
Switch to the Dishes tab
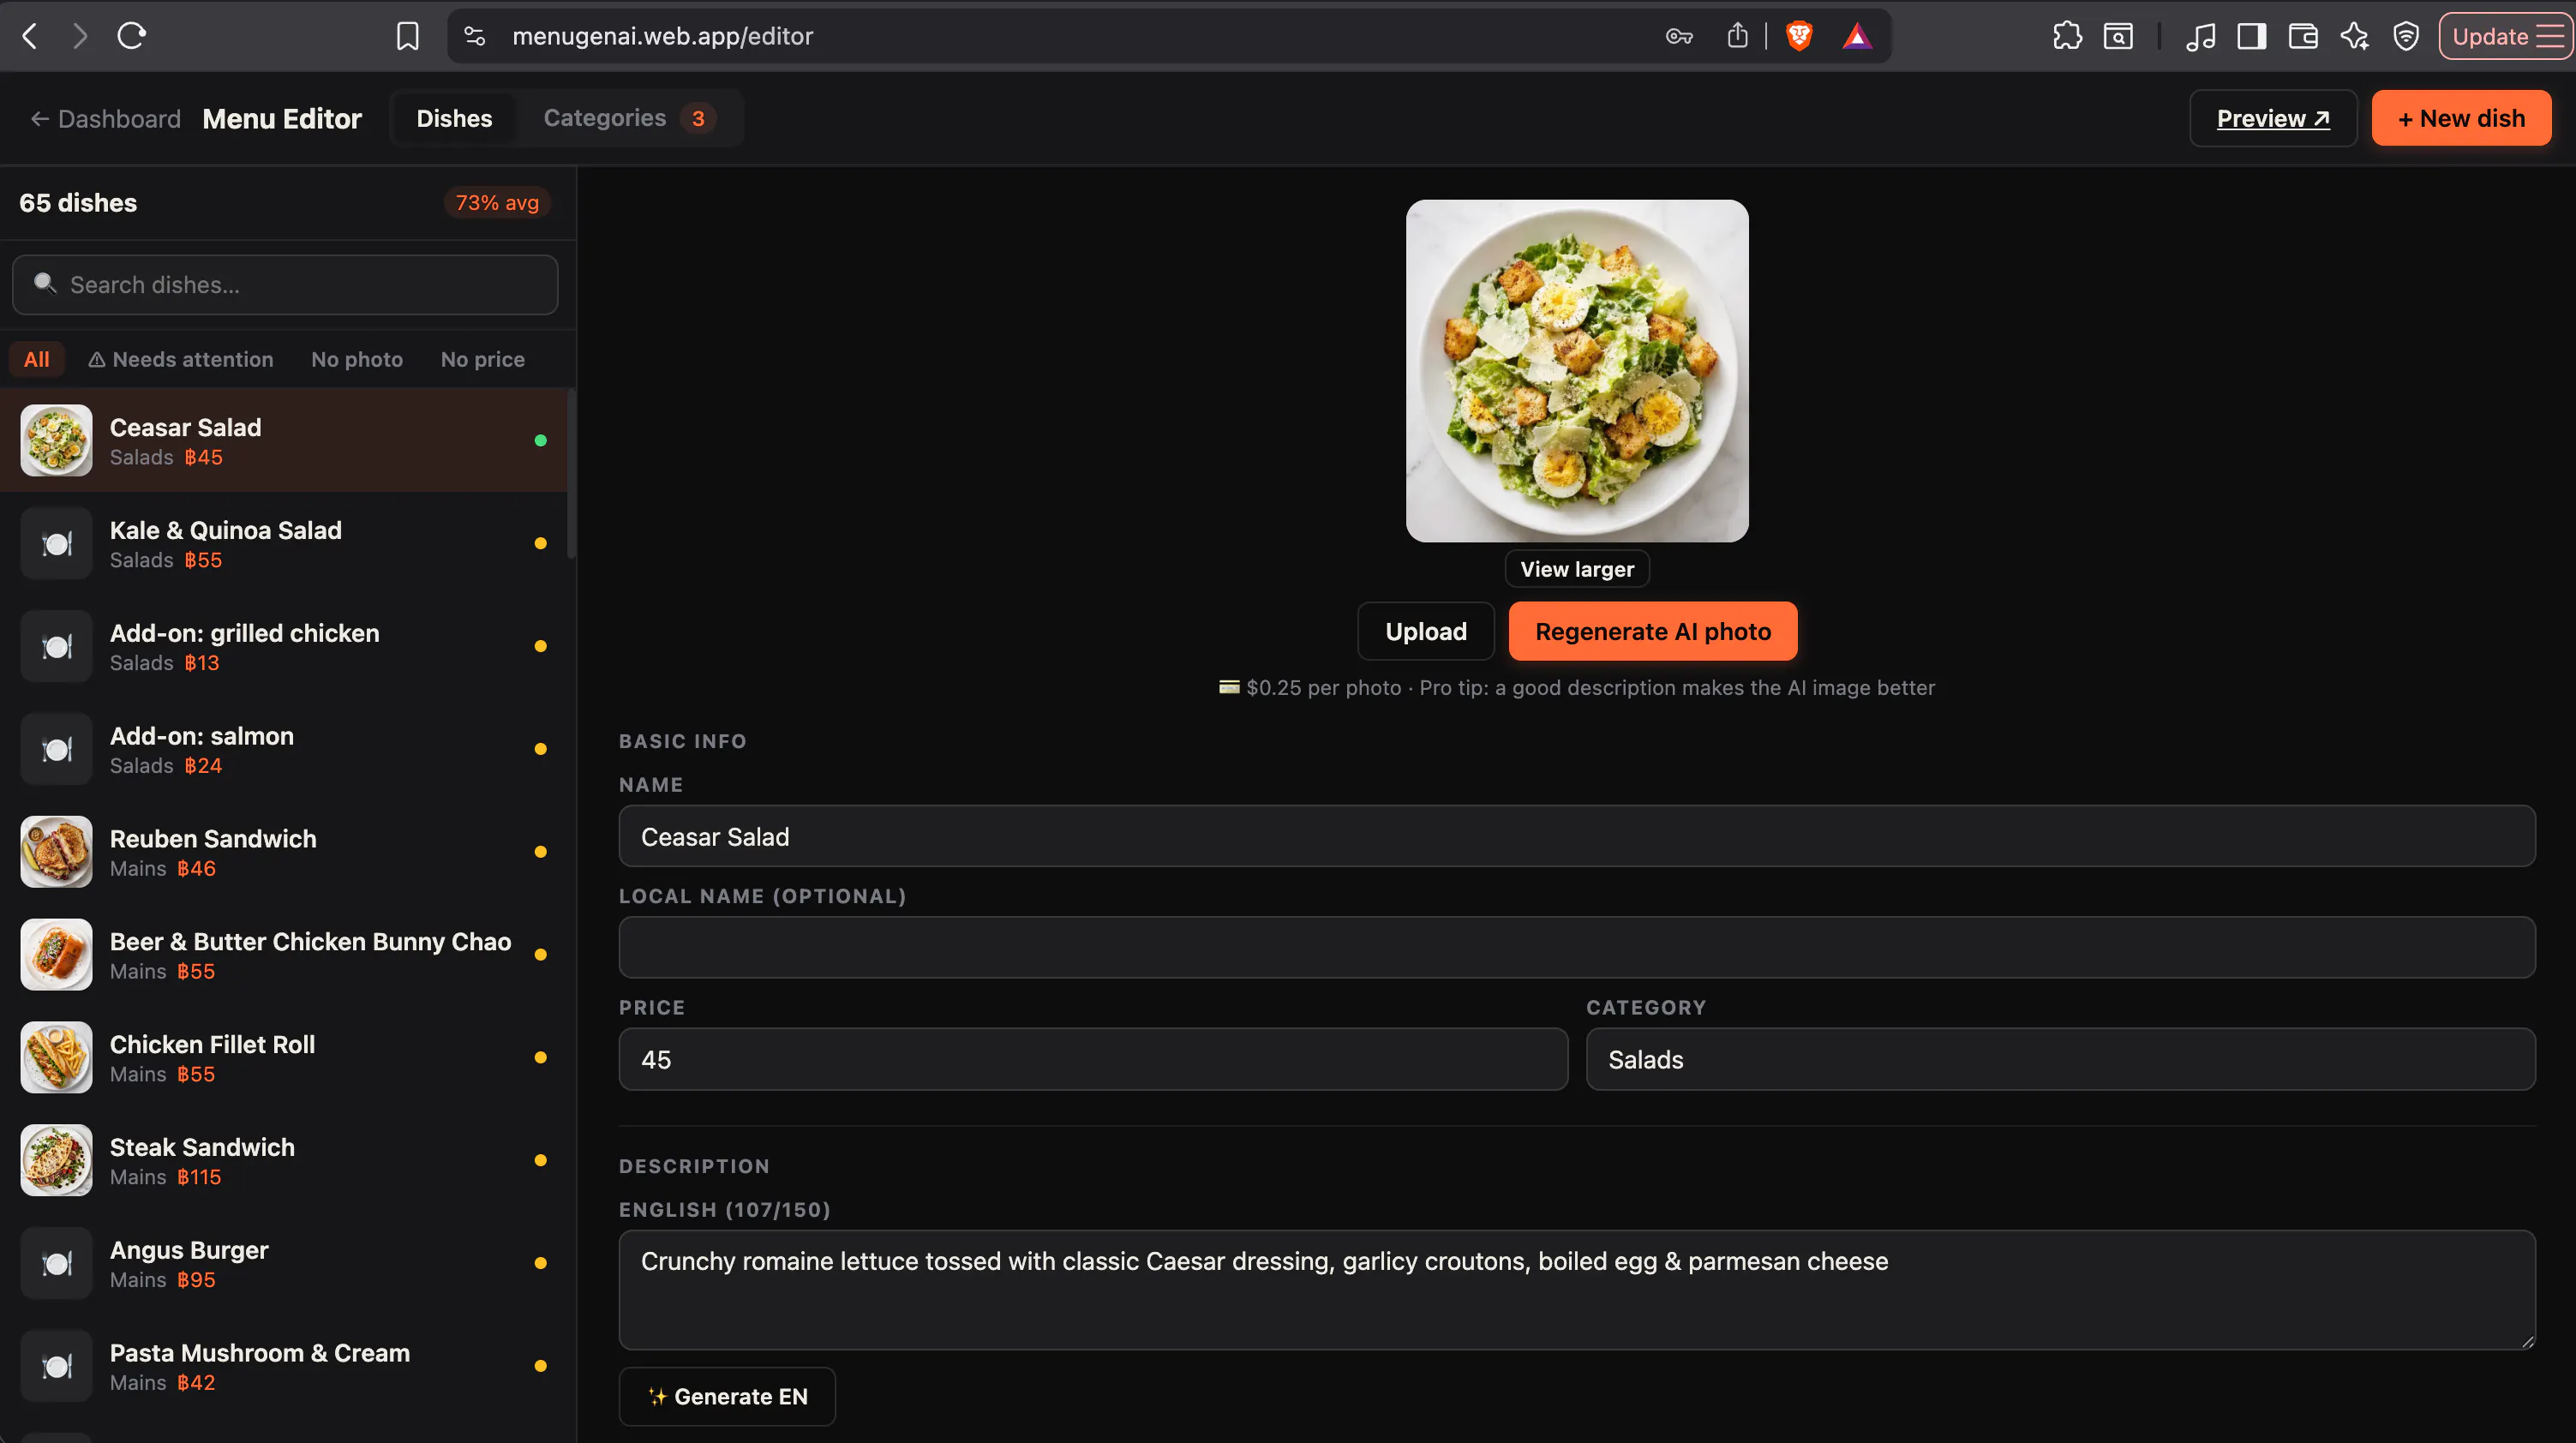pyautogui.click(x=454, y=118)
